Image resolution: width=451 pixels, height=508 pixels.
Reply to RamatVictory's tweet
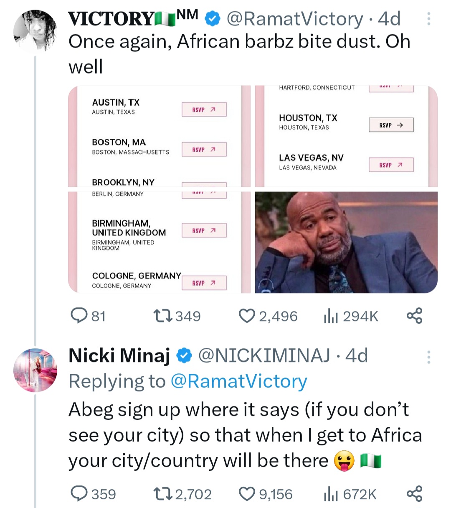(79, 316)
